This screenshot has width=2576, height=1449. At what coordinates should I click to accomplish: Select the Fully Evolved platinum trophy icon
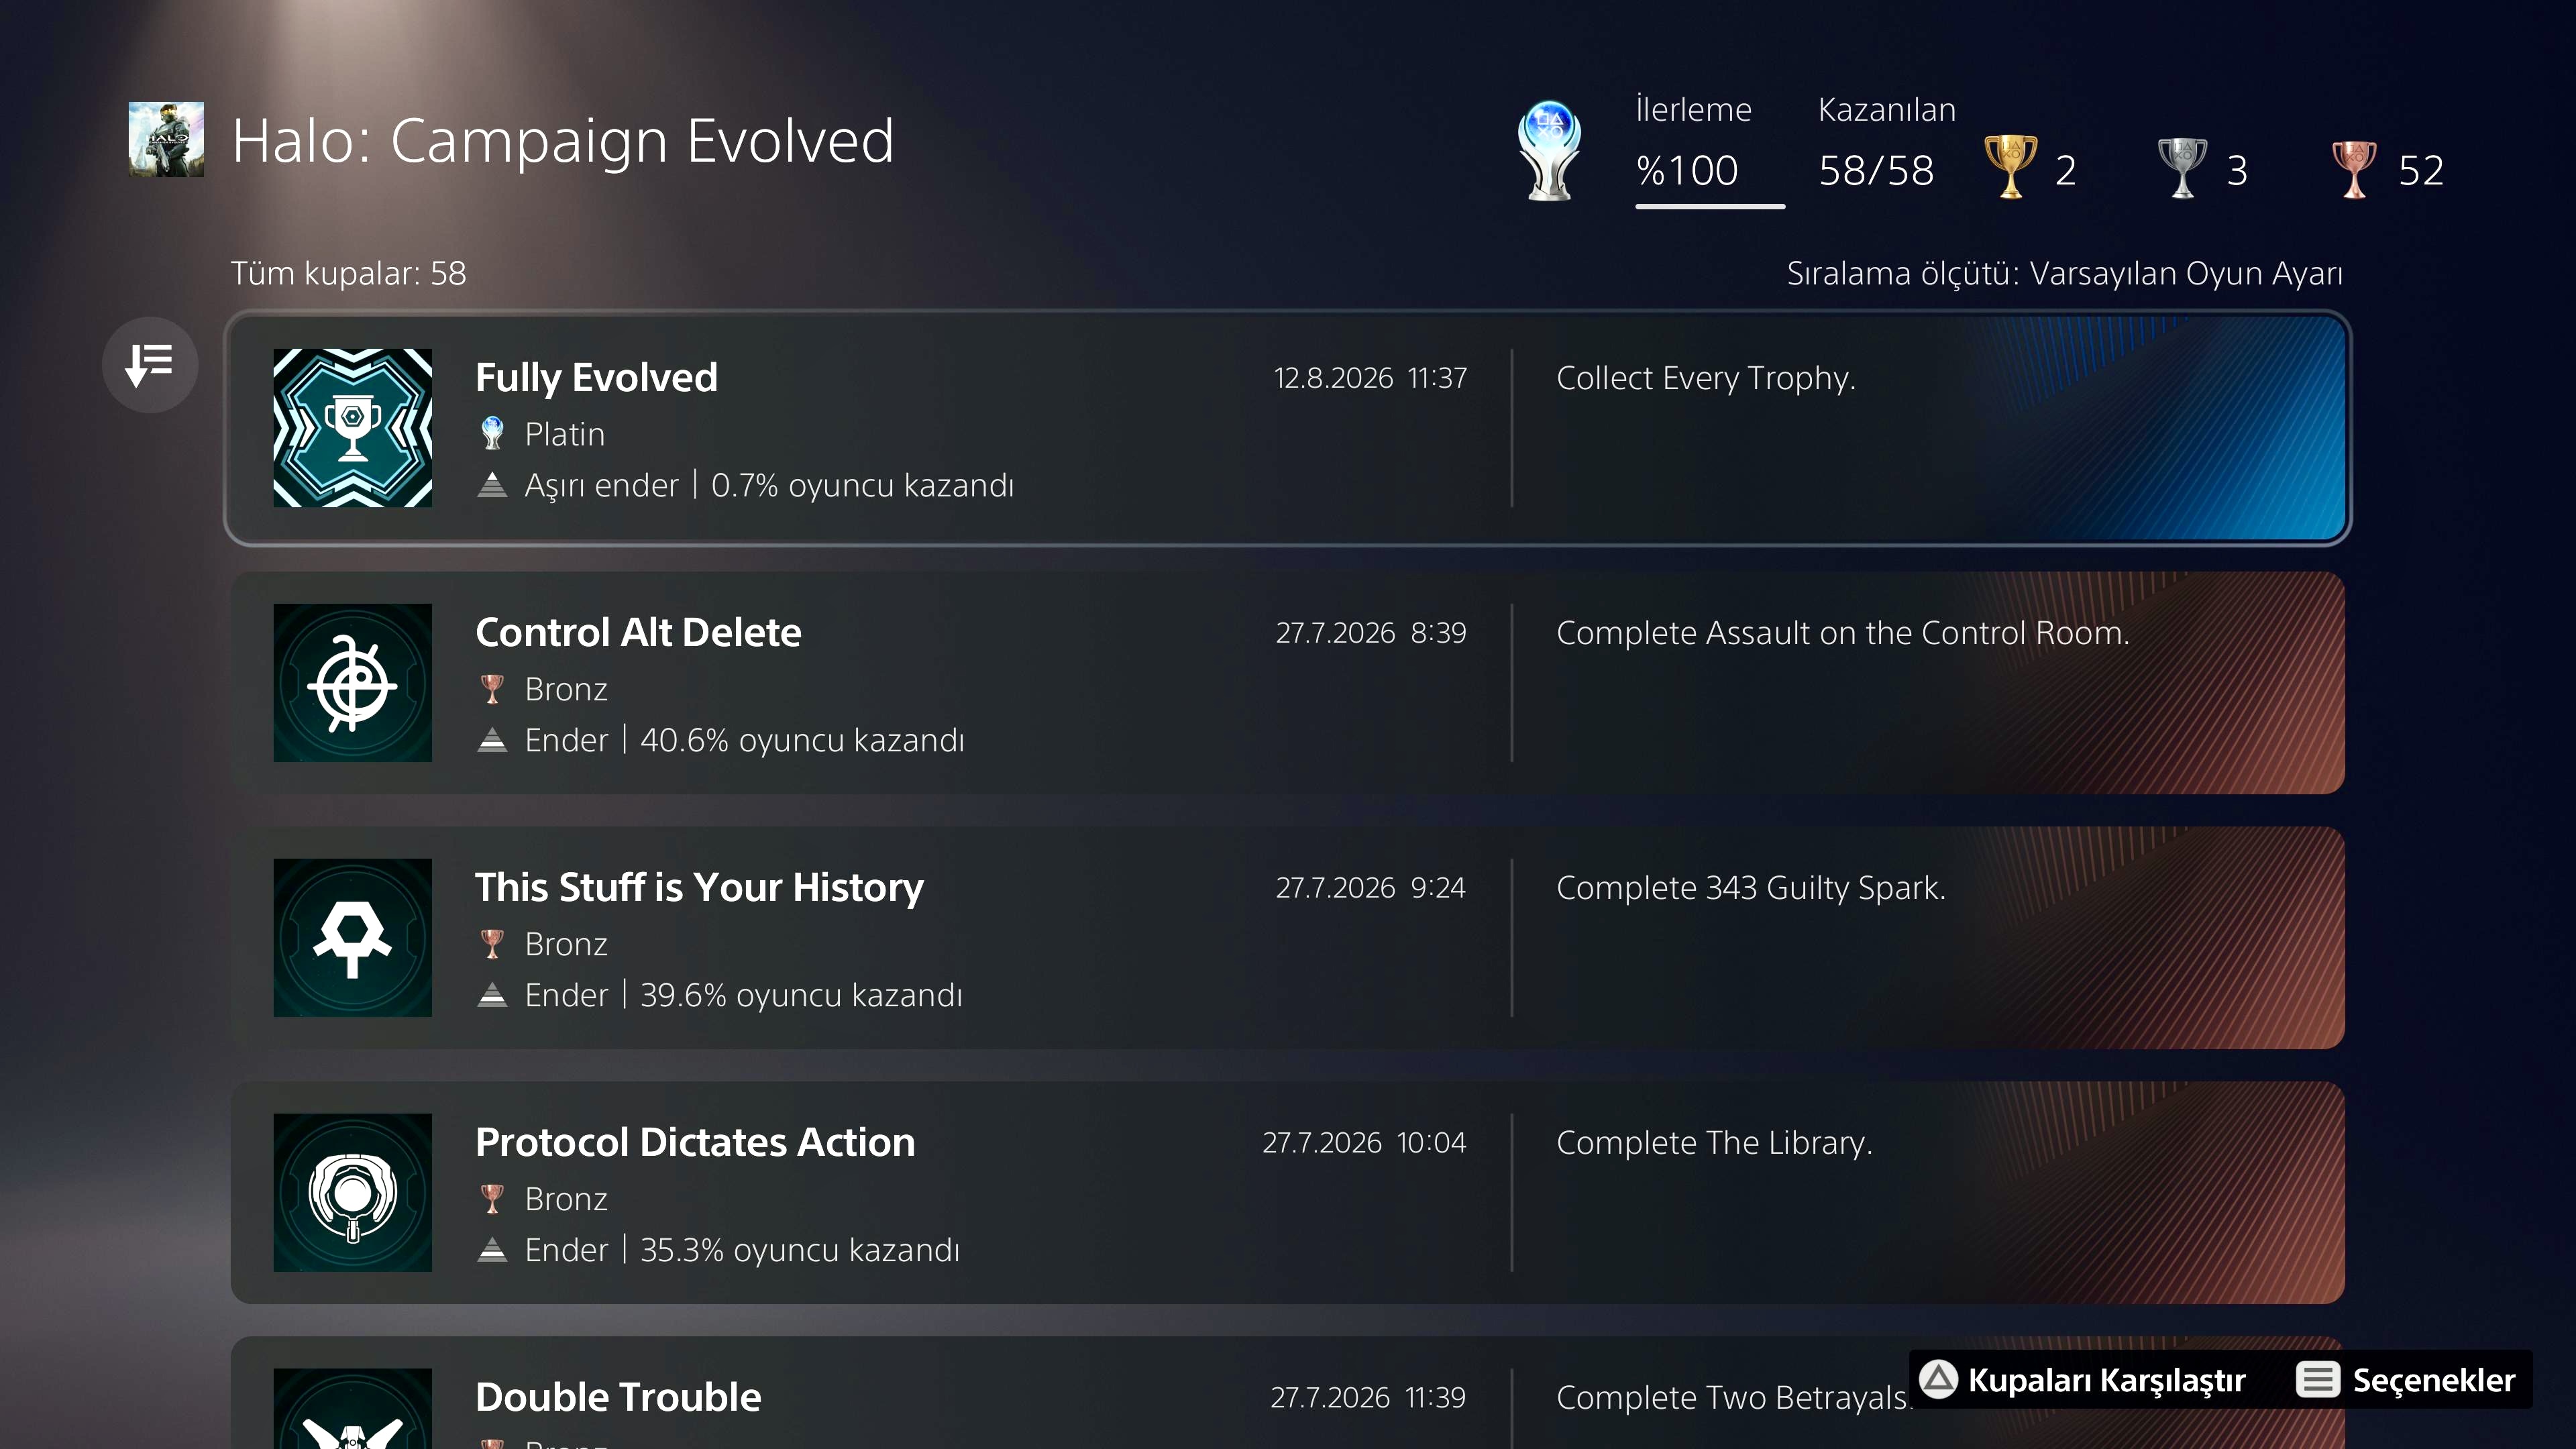tap(353, 428)
